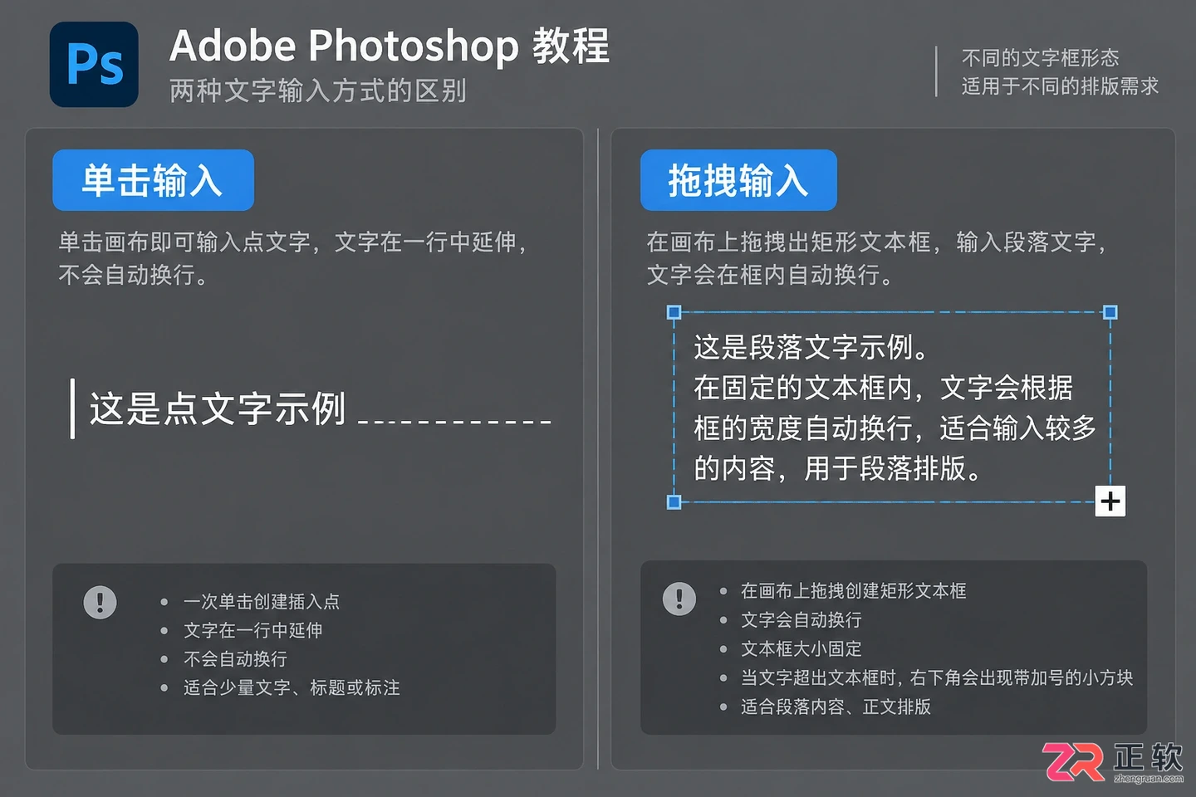Click the point text 这是点文字示例
Viewport: 1196px width, 797px height.
[218, 408]
